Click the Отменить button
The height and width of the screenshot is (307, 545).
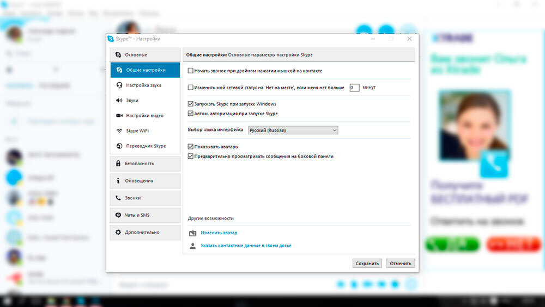click(x=401, y=264)
